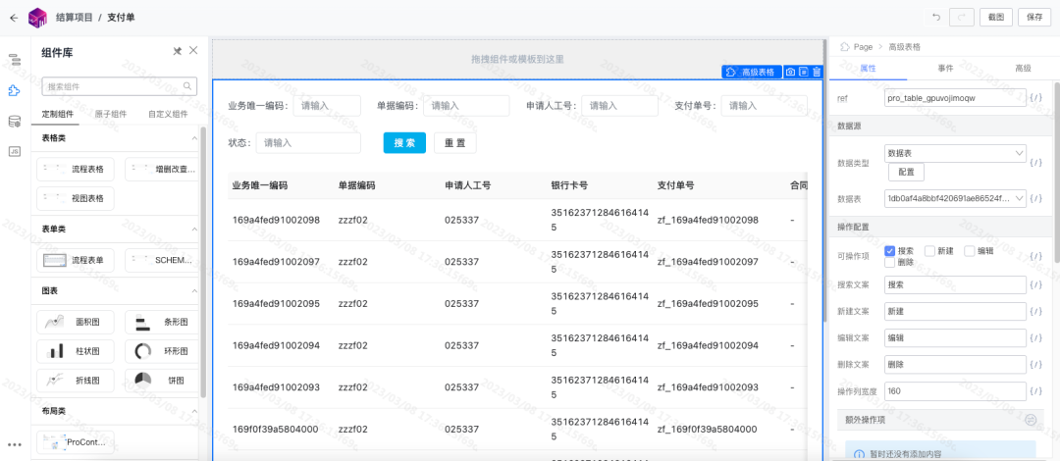Open the JS source panel icon
Screen dimensions: 1060x461
(14, 151)
